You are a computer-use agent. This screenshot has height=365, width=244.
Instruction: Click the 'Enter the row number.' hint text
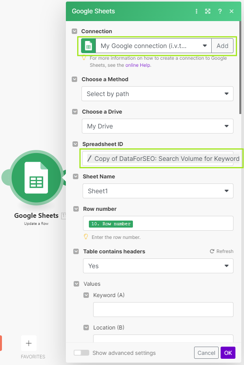[x=116, y=237]
